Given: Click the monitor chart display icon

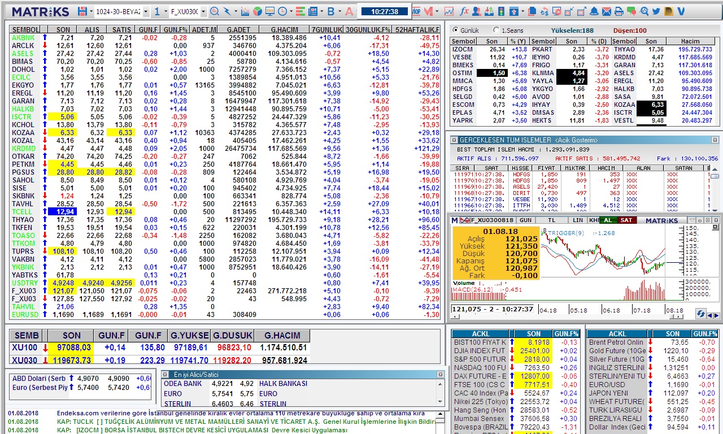Looking at the screenshot, I should tap(270, 11).
